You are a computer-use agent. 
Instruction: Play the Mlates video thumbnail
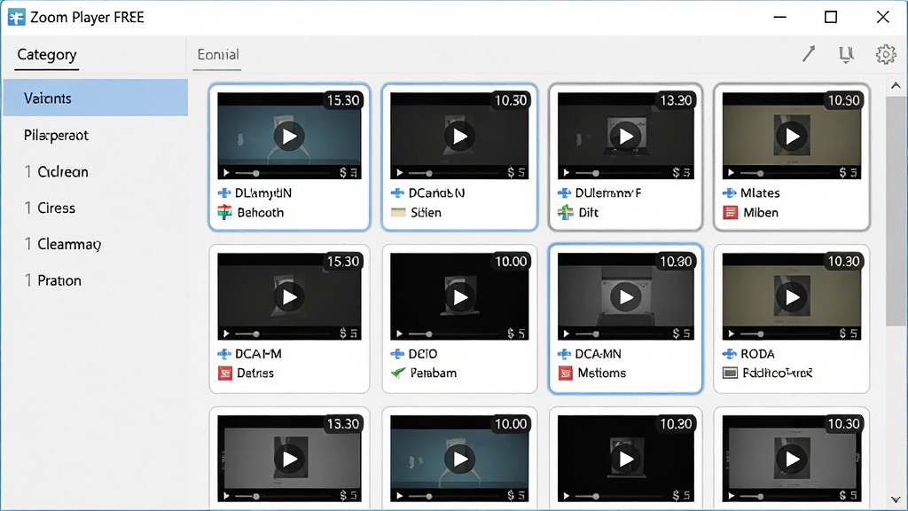click(792, 136)
